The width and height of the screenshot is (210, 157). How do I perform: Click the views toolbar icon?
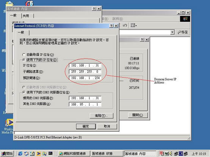[x=133, y=25]
